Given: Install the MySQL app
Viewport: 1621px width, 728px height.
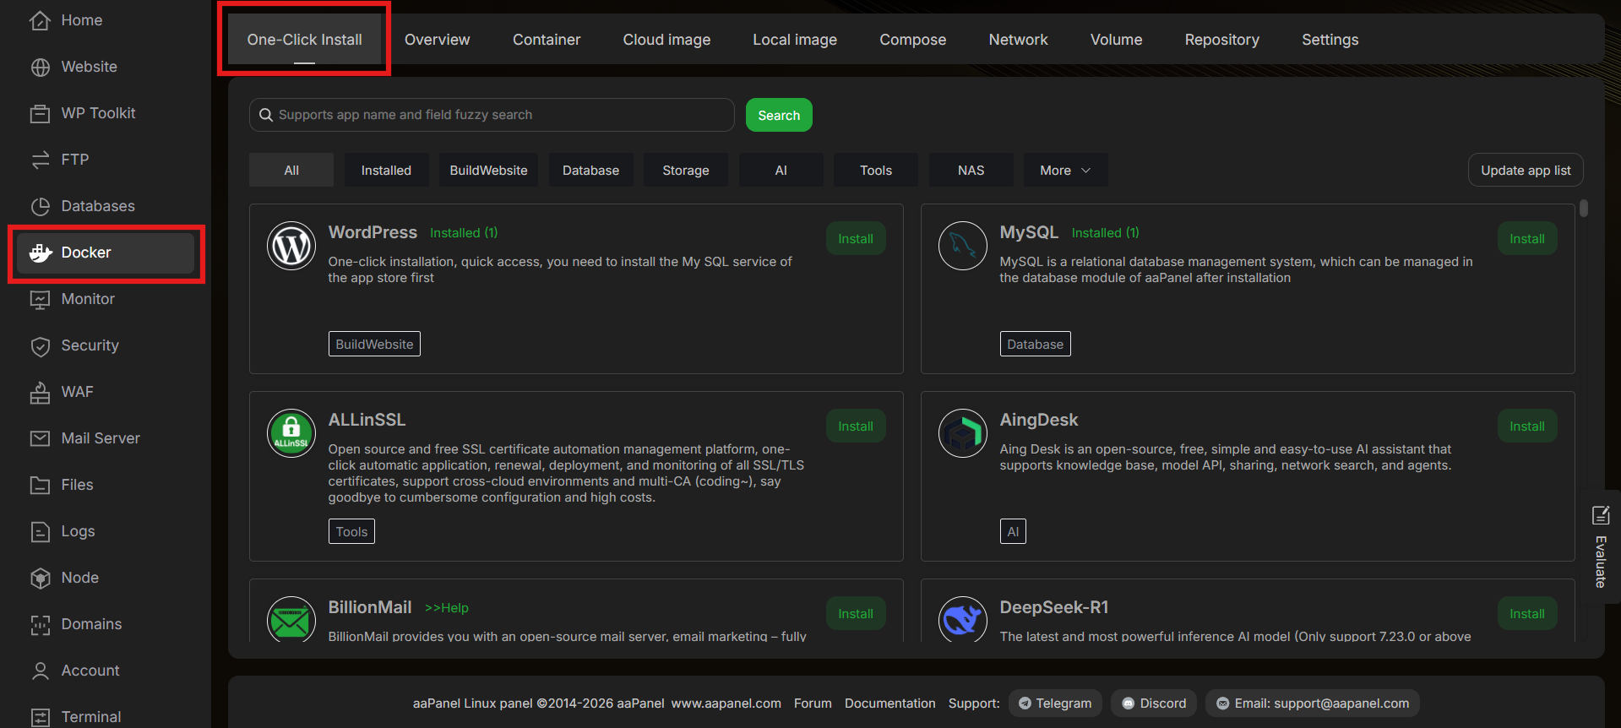Looking at the screenshot, I should (1527, 239).
